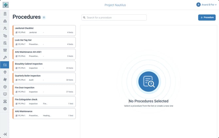Click the 'Heating...' category label
The height and width of the screenshot is (138, 219).
pos(47,115)
